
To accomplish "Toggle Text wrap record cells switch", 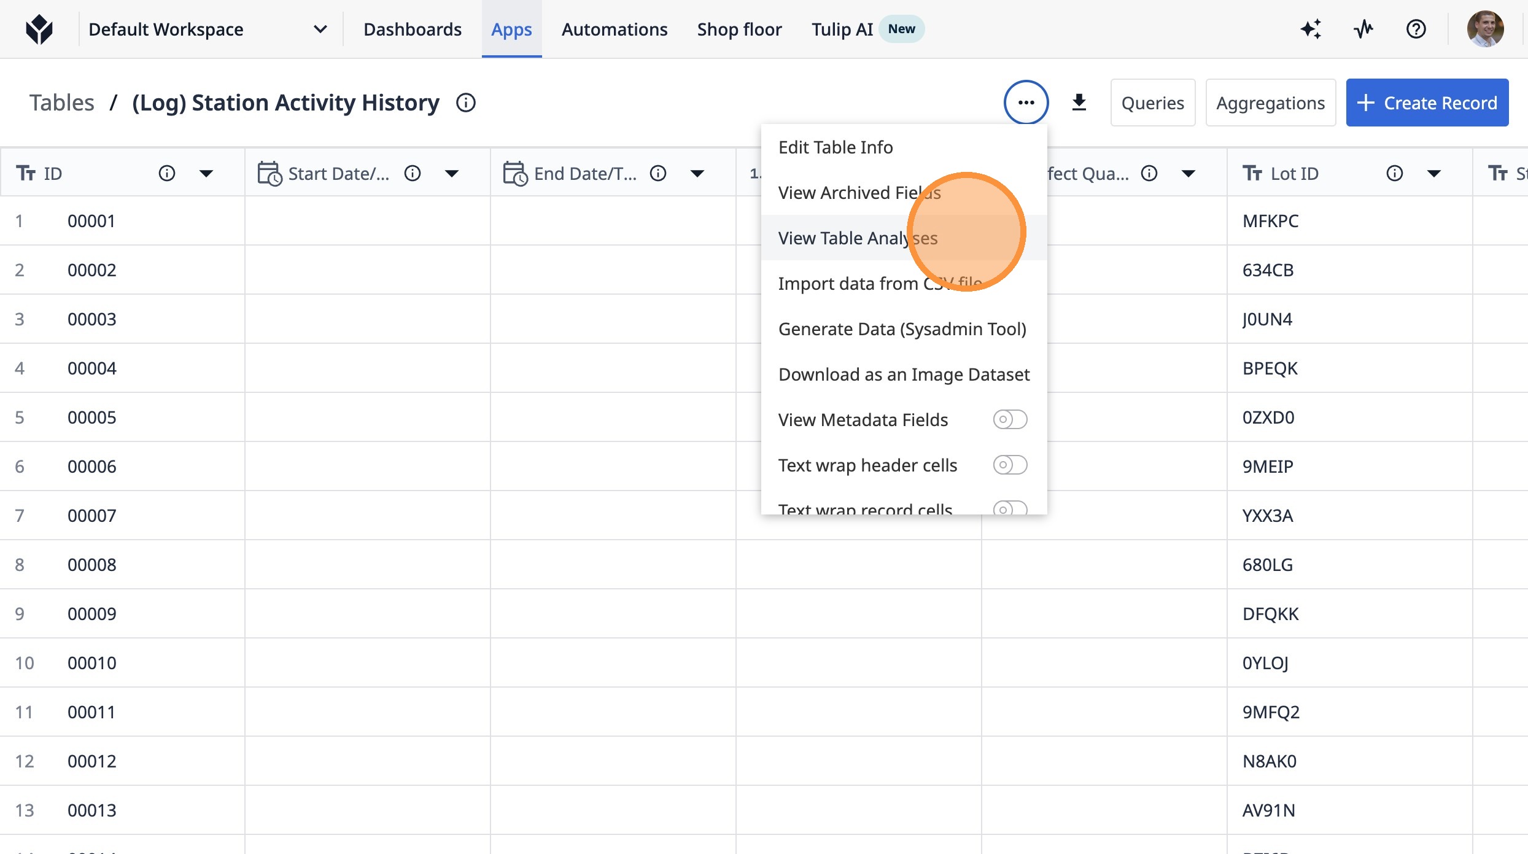I will (x=1010, y=508).
